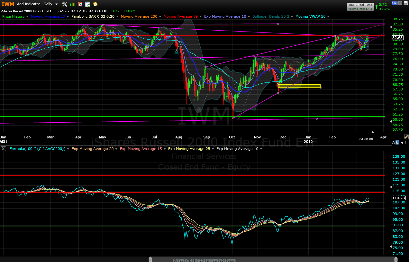Image resolution: width=409 pixels, height=262 pixels.
Task: Click the small N news marker near August
Action: [176, 52]
